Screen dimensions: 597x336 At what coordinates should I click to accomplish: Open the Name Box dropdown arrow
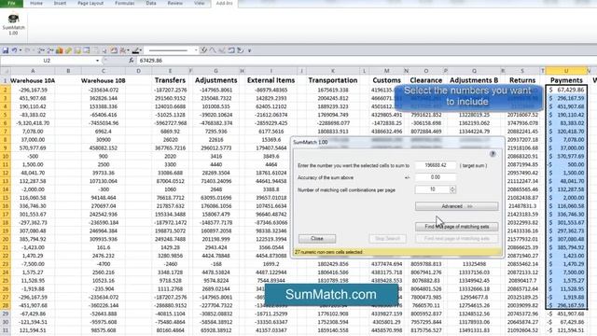[x=97, y=61]
